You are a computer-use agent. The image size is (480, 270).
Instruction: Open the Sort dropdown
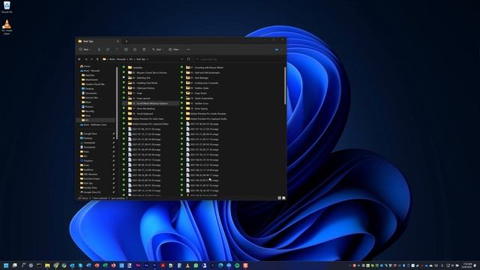(x=157, y=49)
